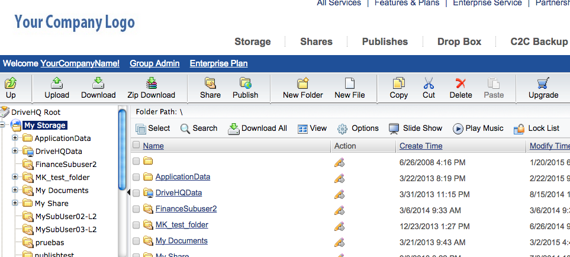The image size is (570, 257).
Task: Open the Share tool
Action: (210, 84)
